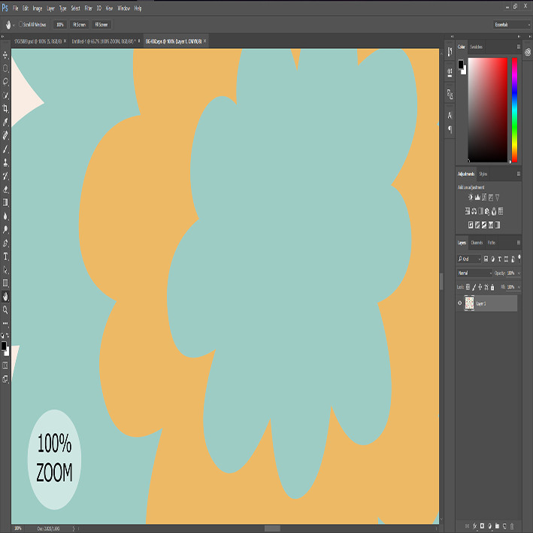
Task: Toggle lock all for layer
Action: click(x=492, y=287)
